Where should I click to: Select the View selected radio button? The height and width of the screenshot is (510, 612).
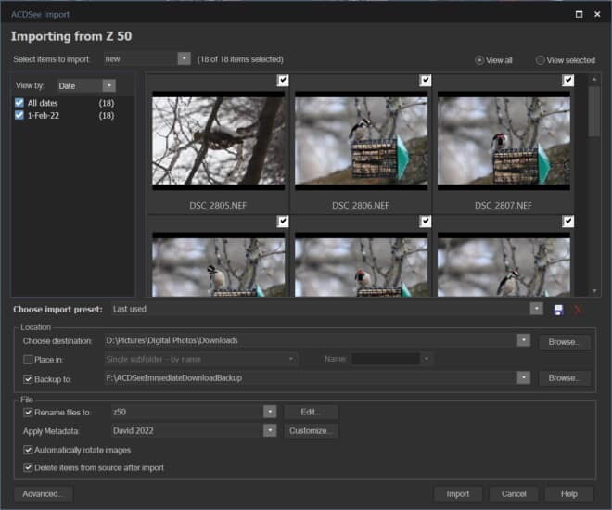pyautogui.click(x=541, y=60)
